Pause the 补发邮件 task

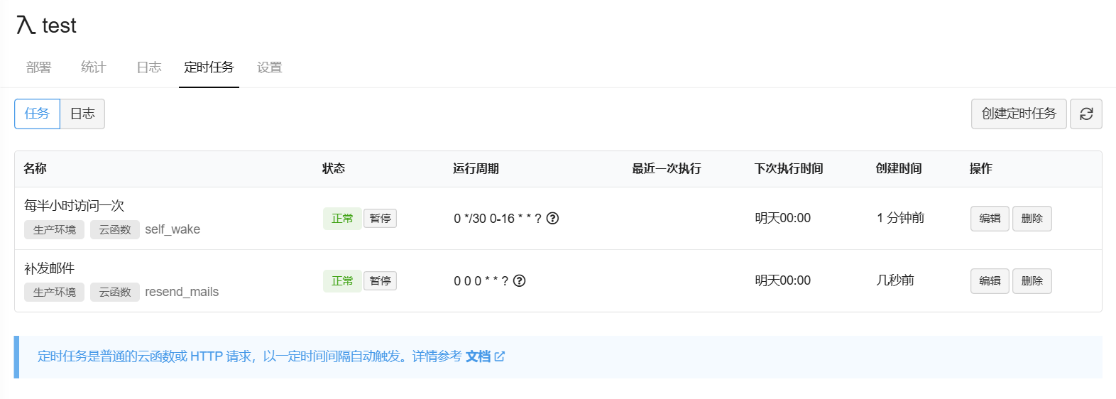point(380,280)
